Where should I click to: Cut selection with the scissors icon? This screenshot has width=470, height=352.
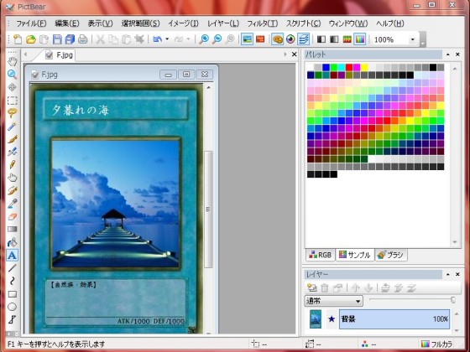[100, 39]
